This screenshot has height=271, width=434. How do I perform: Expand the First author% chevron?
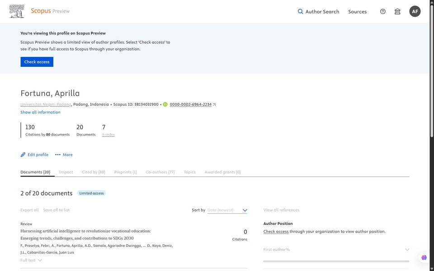pos(407,249)
